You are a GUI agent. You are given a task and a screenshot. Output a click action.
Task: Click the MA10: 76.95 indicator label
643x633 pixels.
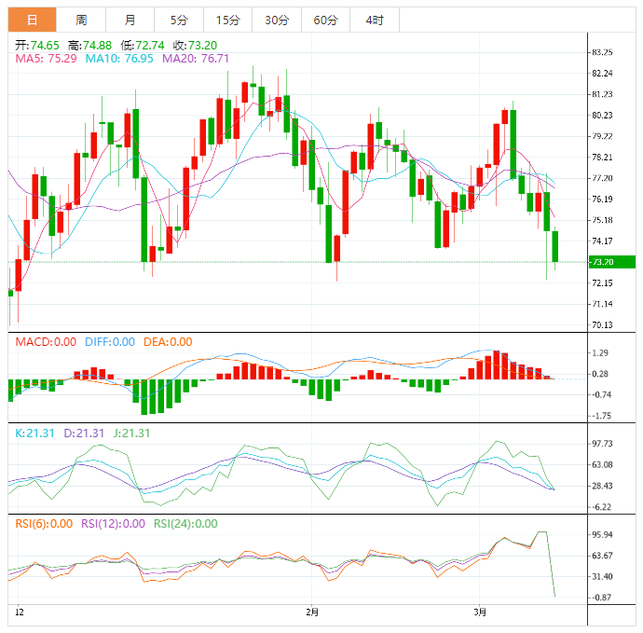pyautogui.click(x=120, y=59)
